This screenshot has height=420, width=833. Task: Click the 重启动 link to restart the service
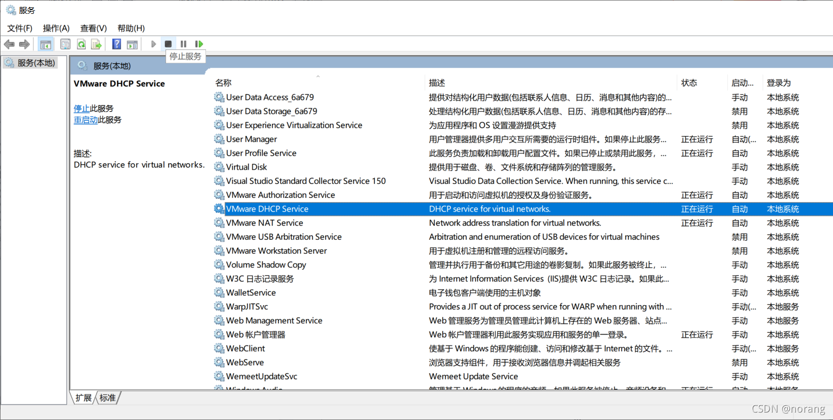[x=86, y=120]
